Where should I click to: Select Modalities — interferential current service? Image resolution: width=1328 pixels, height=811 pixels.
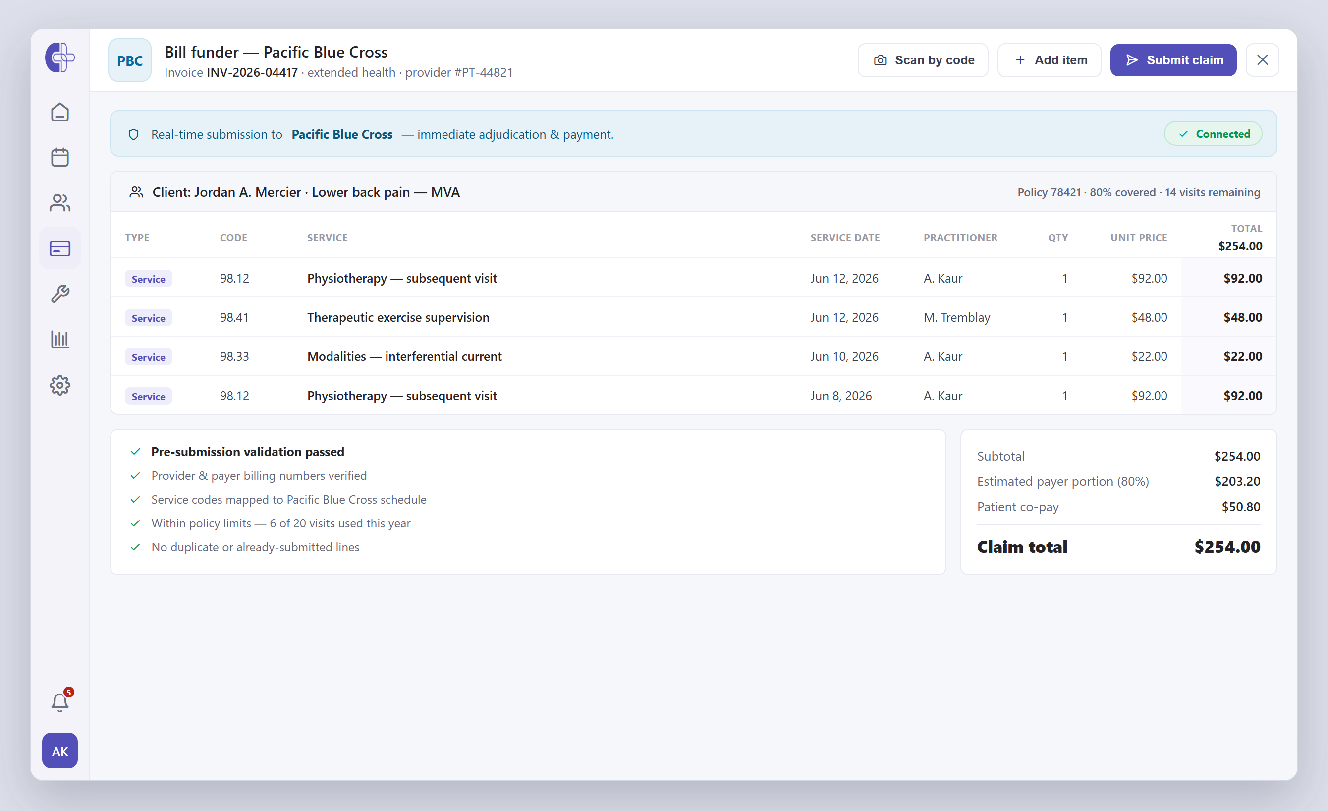point(404,356)
